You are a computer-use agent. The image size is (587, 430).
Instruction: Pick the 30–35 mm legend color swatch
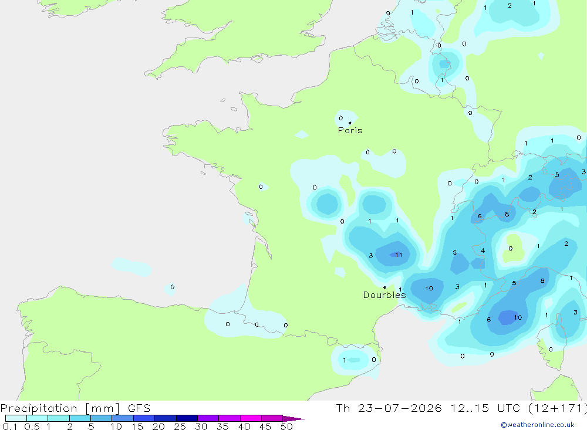[x=208, y=418]
